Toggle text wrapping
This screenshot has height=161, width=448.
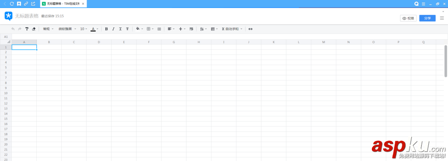click(x=191, y=29)
